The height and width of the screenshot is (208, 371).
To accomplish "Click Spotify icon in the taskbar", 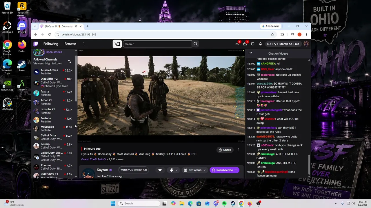I will [x=224, y=203].
